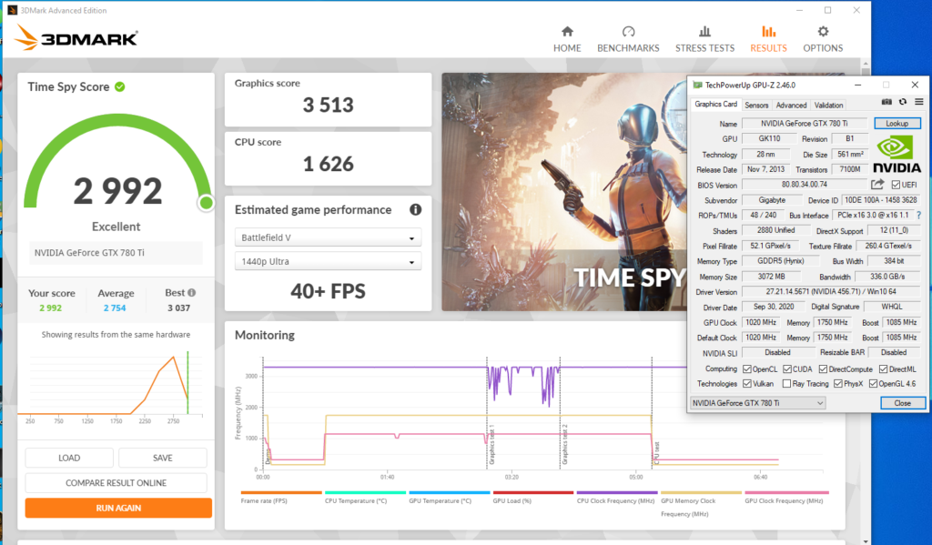This screenshot has width=932, height=545.
Task: Click the GPU Load (%) legend entry
Action: [533, 498]
